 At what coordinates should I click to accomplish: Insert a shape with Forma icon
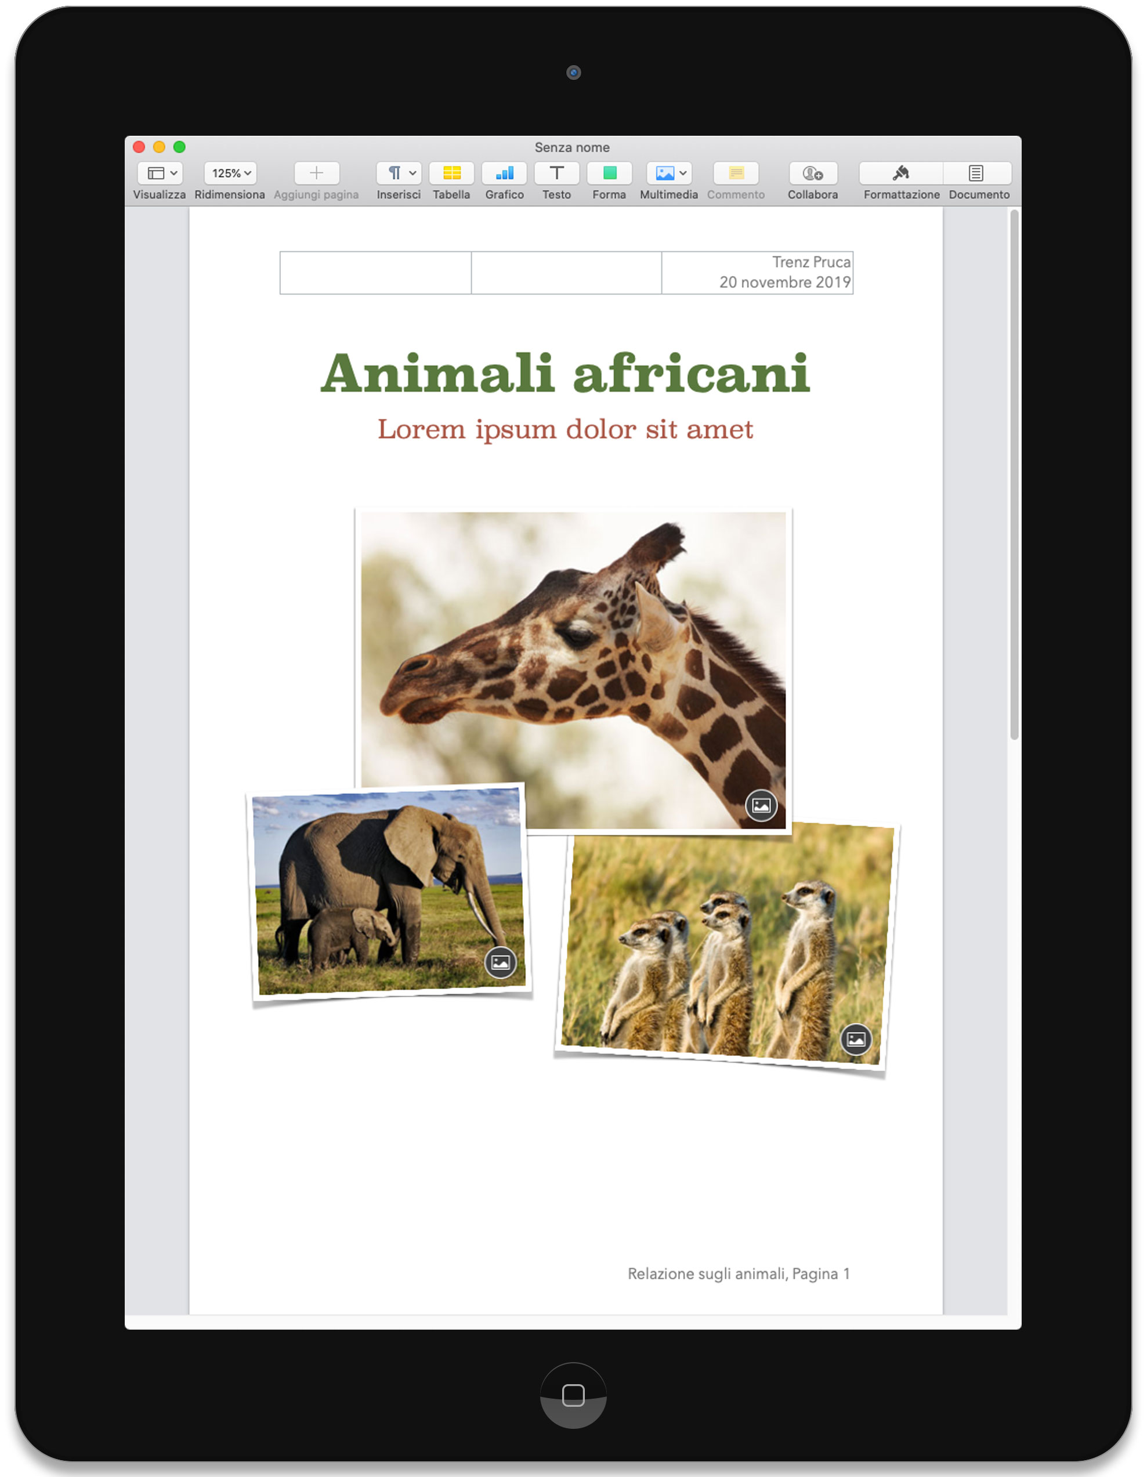609,173
